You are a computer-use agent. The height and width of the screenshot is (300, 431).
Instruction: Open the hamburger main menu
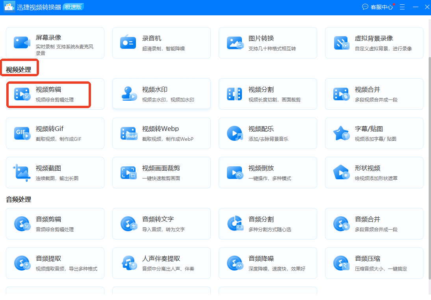[402, 7]
